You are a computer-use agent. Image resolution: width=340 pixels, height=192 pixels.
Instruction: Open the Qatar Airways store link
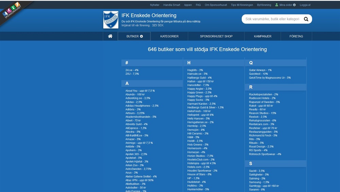[x=260, y=70]
